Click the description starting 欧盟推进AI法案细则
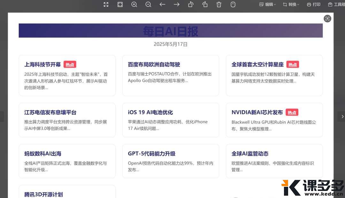The width and height of the screenshot is (345, 198). [273, 166]
